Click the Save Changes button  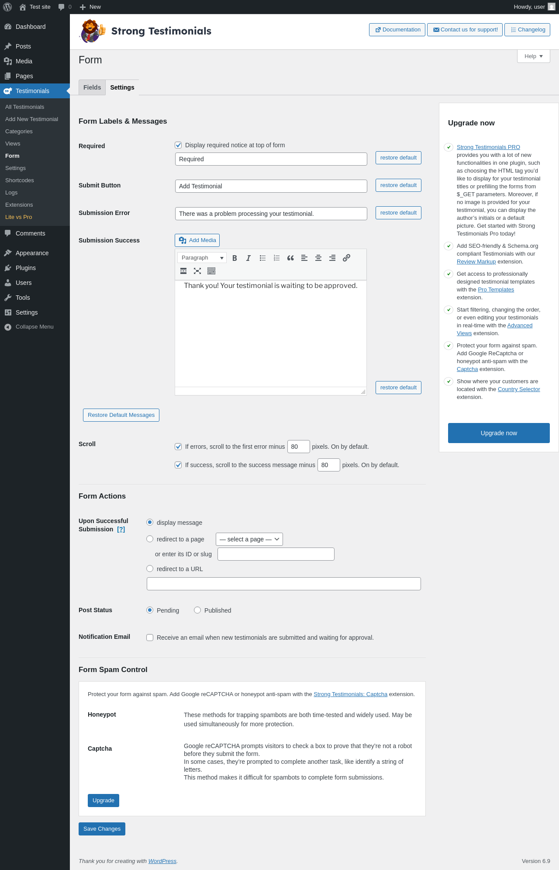pyautogui.click(x=102, y=829)
